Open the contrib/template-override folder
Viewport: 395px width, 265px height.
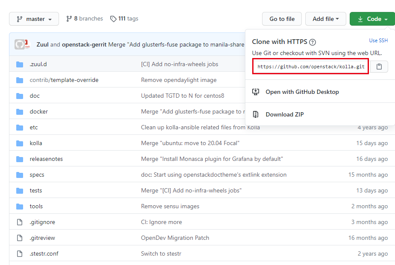tap(64, 80)
